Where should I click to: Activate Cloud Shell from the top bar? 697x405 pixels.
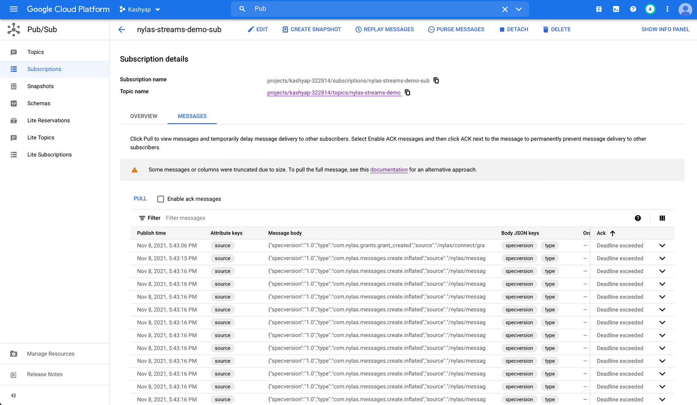pyautogui.click(x=616, y=9)
